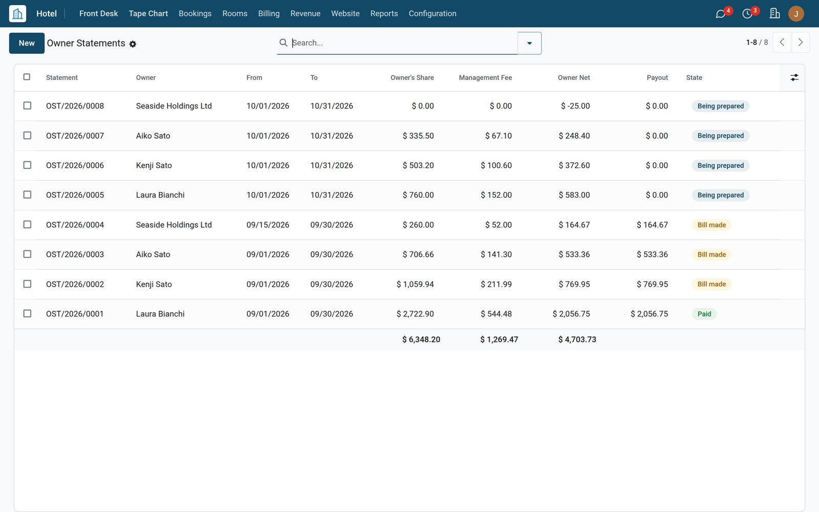Screen dimensions: 819x512
Task: Click Owner's Share value $ 2,722.90
Action: 415,314
